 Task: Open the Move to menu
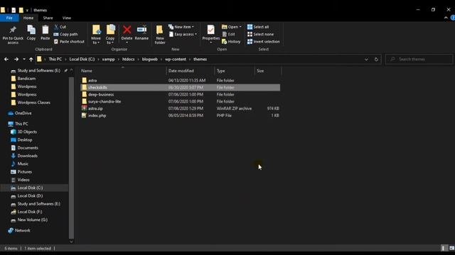[96, 35]
